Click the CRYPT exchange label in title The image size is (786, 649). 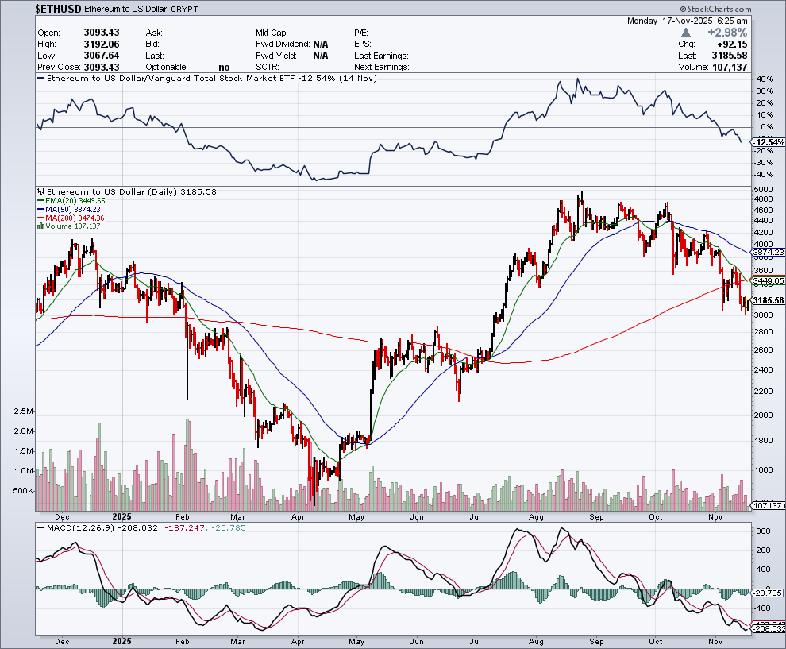(184, 10)
